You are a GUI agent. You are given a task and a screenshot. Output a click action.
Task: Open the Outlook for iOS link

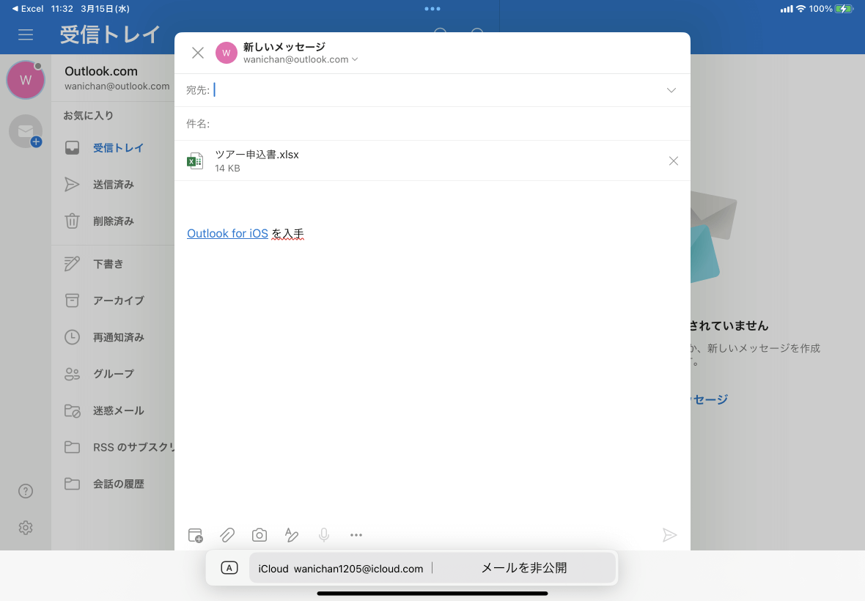[227, 234]
